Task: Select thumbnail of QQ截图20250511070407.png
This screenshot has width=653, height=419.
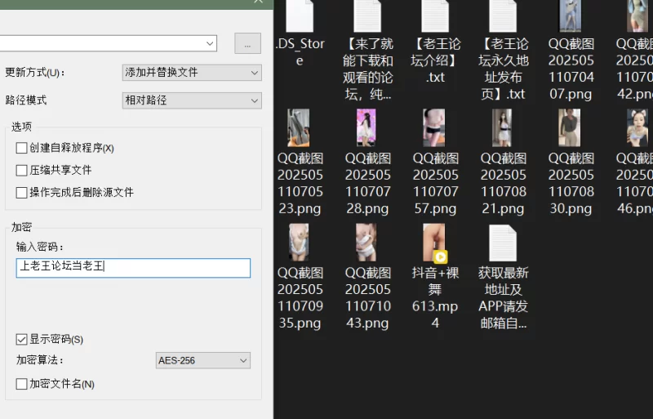Action: point(570,16)
